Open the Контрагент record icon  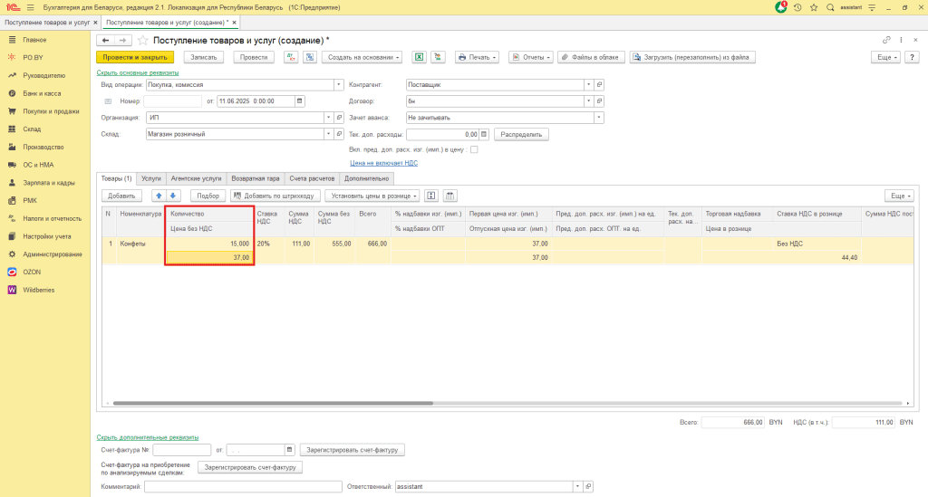coord(599,84)
